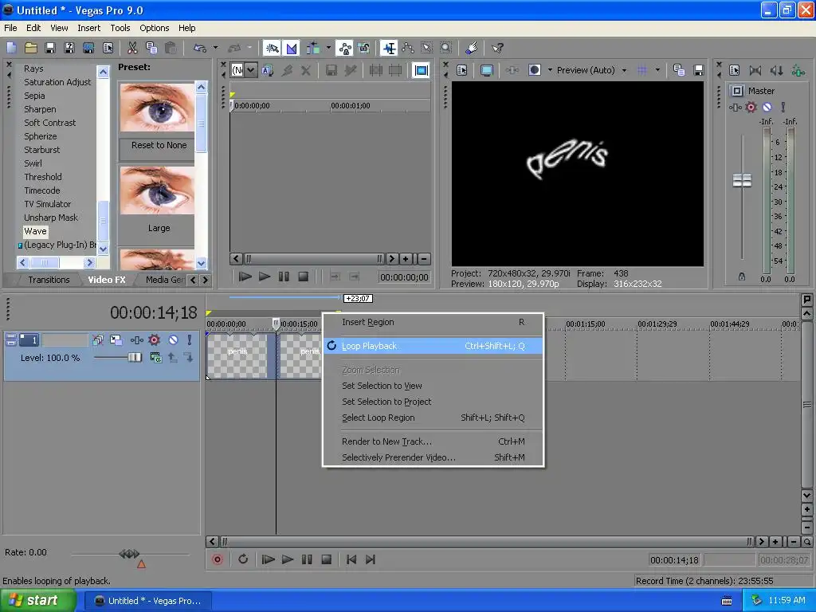Select the Zoom Edit magnifier tool
Image resolution: width=816 pixels, height=612 pixels.
(x=446, y=48)
